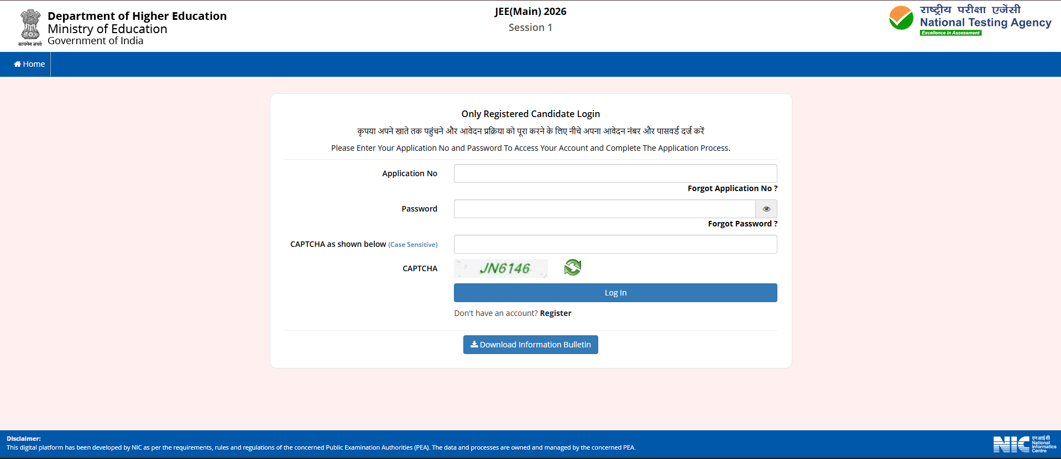The height and width of the screenshot is (459, 1061).
Task: Go to Home in navigation bar
Action: tap(29, 64)
